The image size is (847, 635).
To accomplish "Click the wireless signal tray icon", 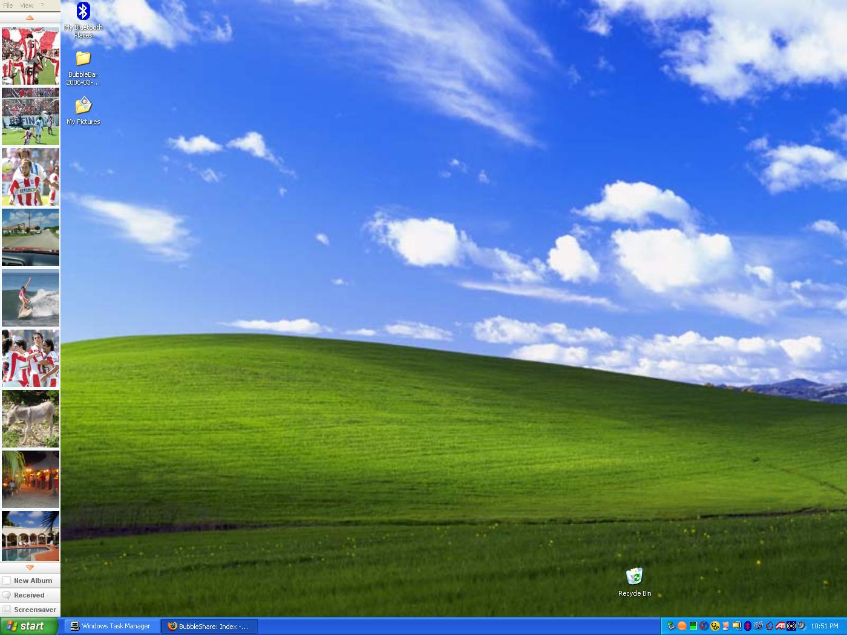I will click(x=791, y=626).
